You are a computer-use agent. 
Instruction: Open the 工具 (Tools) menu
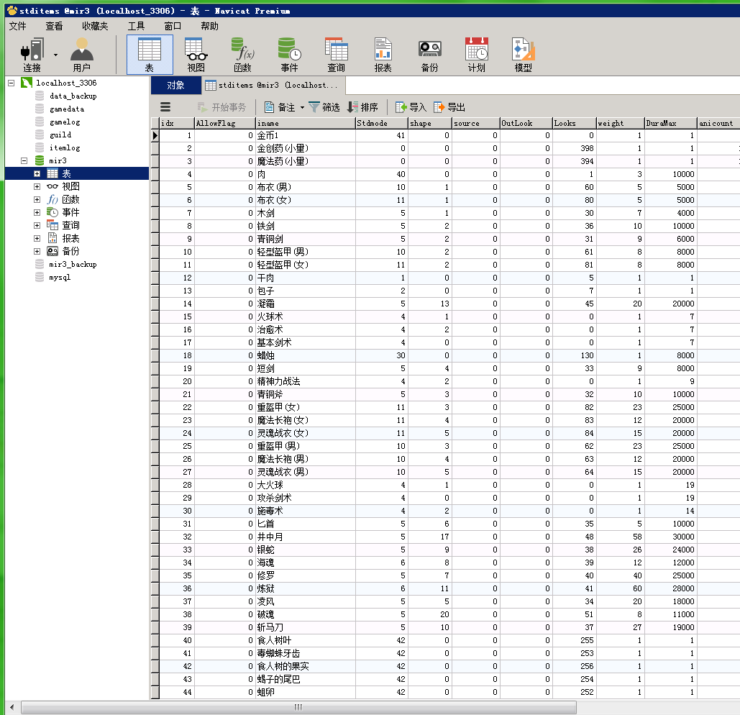pyautogui.click(x=136, y=26)
